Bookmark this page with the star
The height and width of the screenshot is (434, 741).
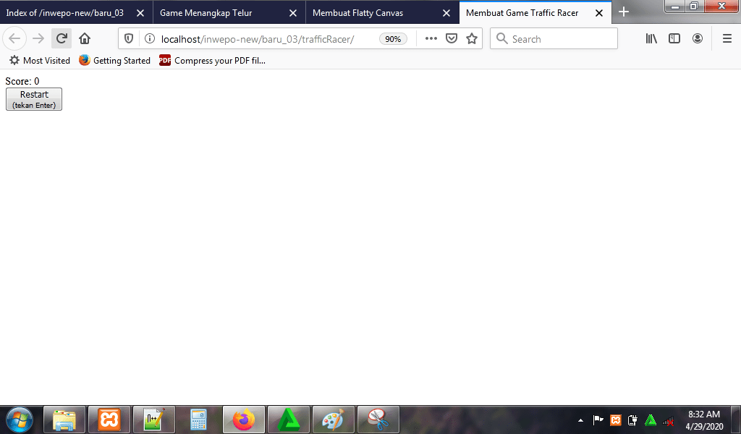[x=472, y=39]
